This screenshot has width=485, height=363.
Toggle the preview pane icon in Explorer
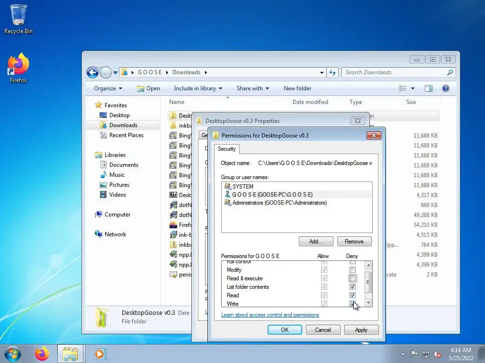tap(428, 88)
